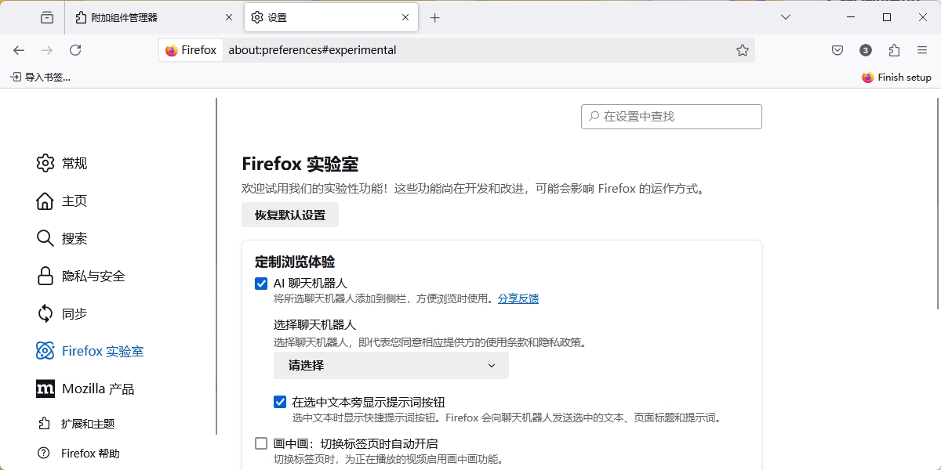Go back to previous page

pos(19,50)
